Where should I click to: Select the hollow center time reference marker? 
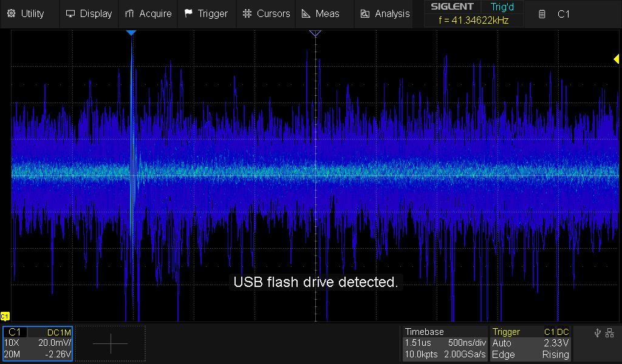(315, 33)
